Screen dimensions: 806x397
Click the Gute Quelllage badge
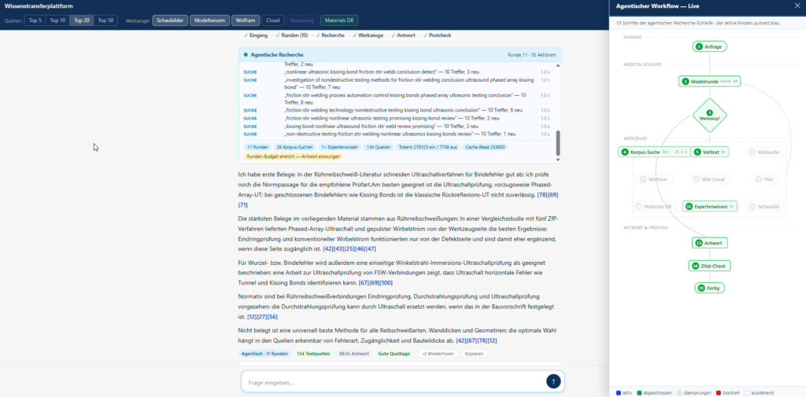394,354
